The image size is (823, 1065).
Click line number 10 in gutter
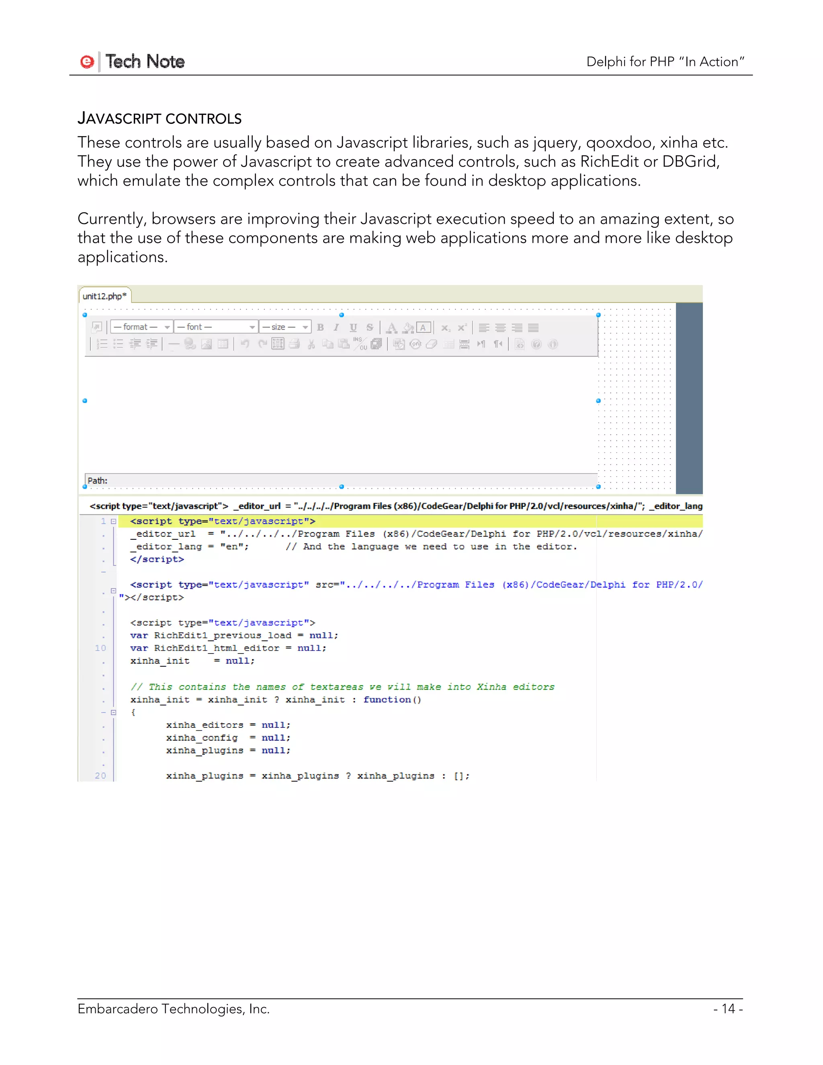click(100, 648)
